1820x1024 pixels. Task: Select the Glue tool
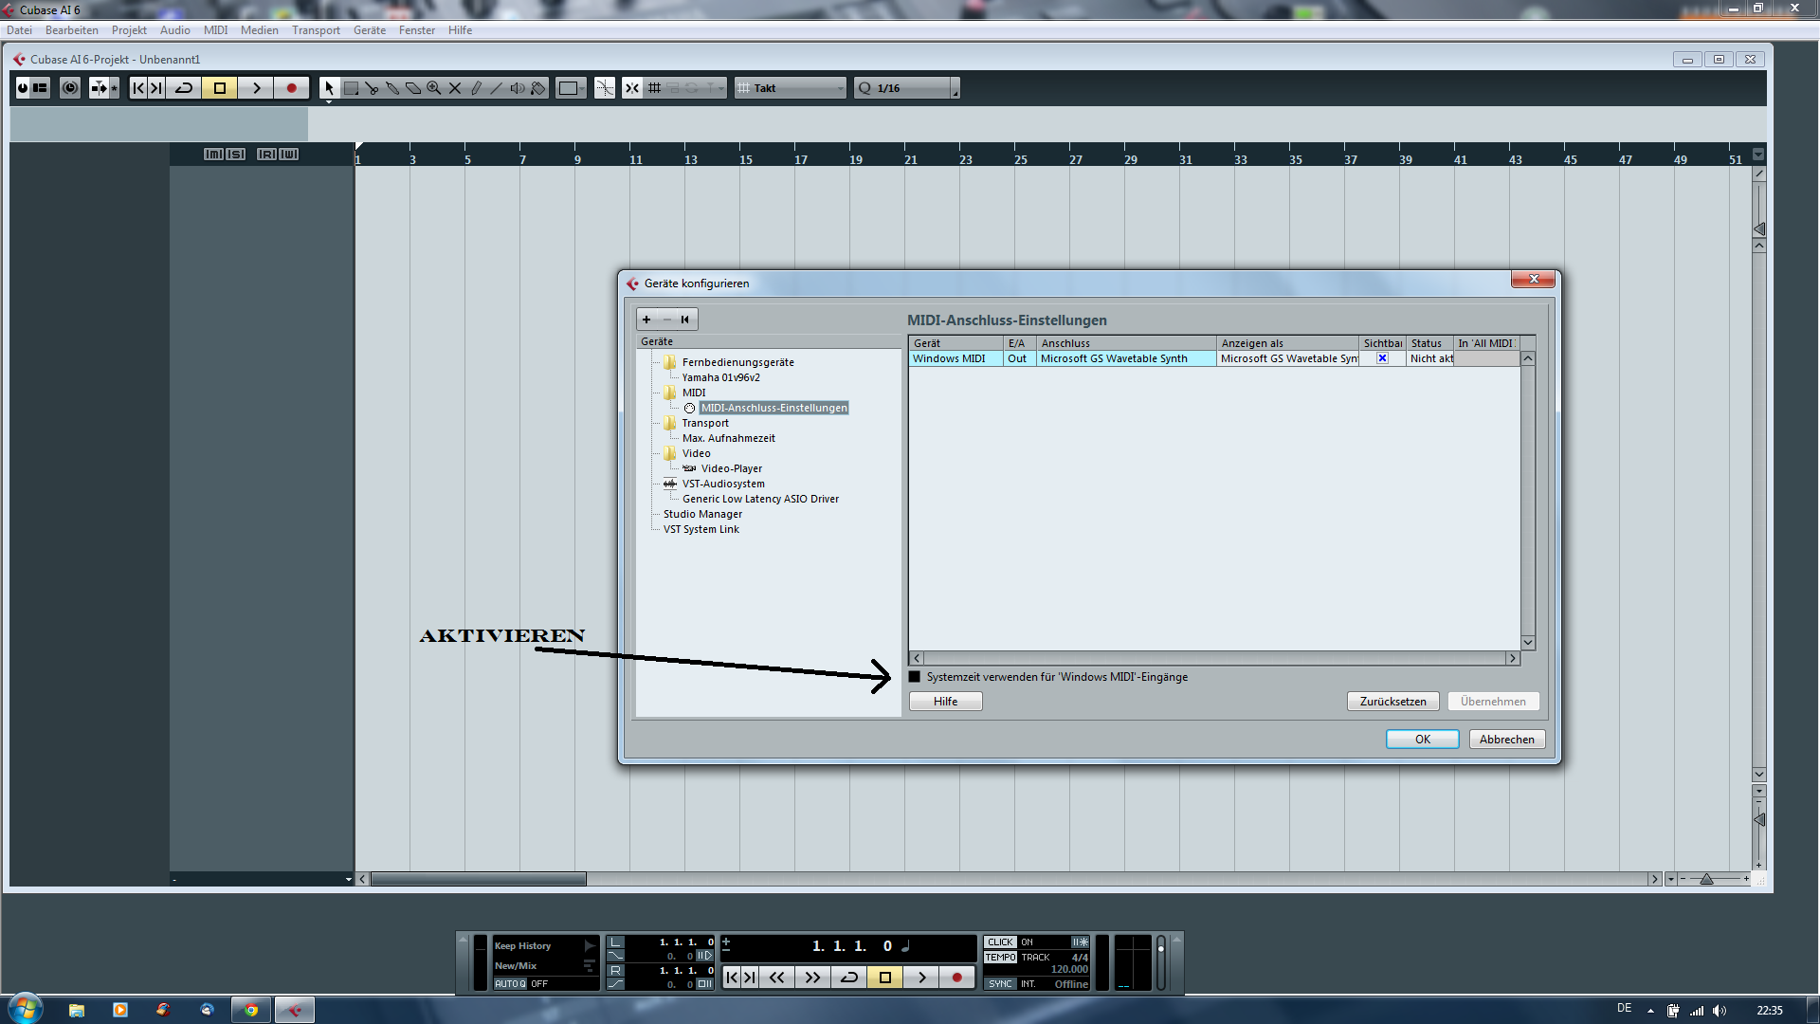pos(392,88)
